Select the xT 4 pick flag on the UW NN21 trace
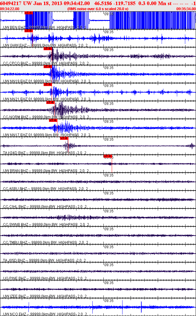Screen dimensions: 196x316 [x=48, y=85]
